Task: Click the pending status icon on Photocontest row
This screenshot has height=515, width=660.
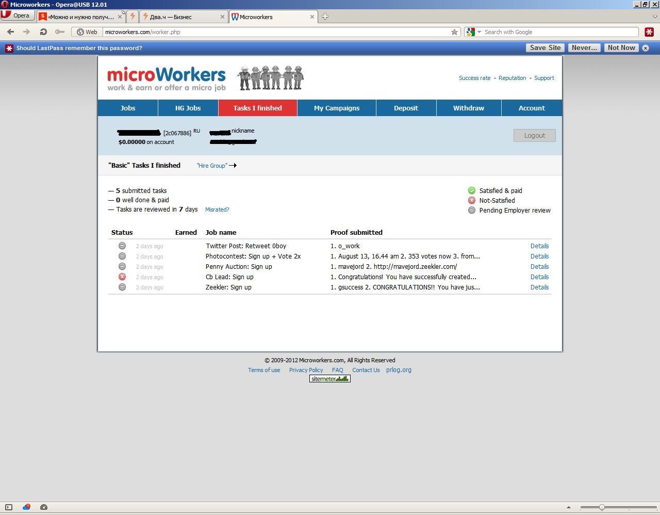Action: tap(122, 256)
